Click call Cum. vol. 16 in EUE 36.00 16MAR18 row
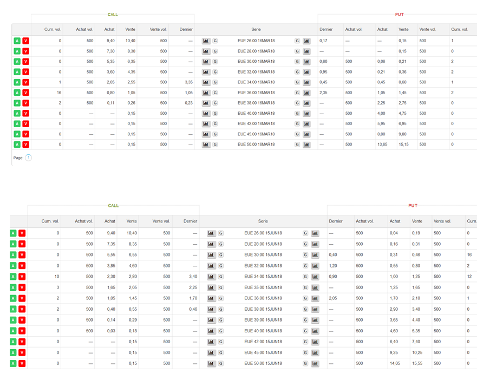The height and width of the screenshot is (373, 477). coord(59,93)
